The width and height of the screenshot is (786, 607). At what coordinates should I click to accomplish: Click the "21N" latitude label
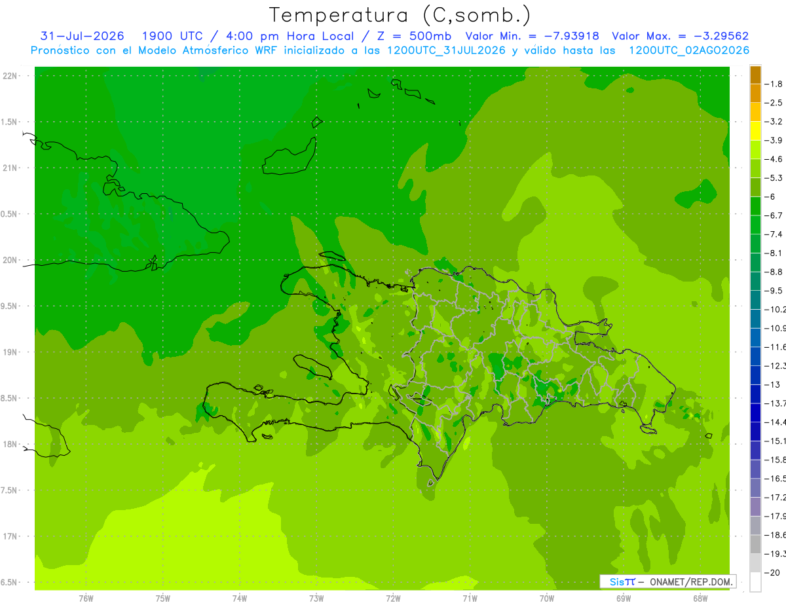tap(10, 168)
